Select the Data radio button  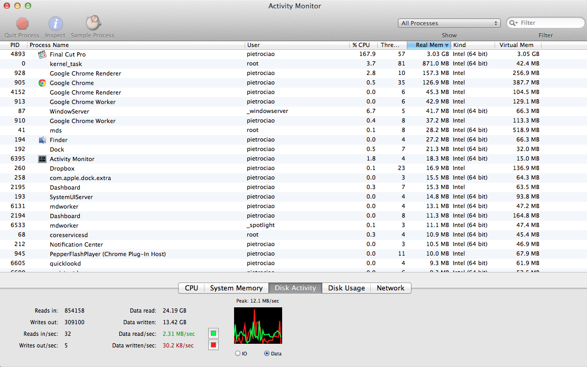coord(266,353)
